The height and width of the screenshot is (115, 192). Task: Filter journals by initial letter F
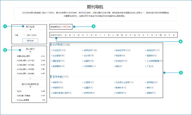point(87,35)
